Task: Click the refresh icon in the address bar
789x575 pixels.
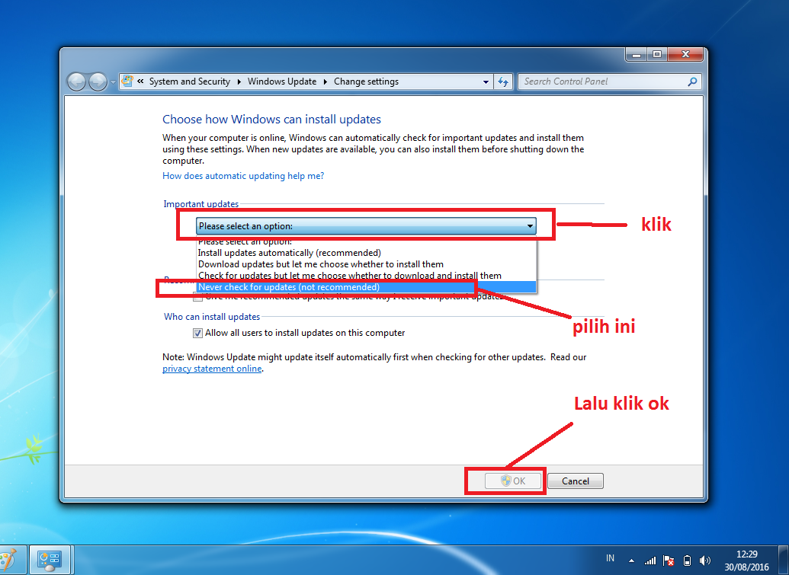Action: [x=503, y=81]
